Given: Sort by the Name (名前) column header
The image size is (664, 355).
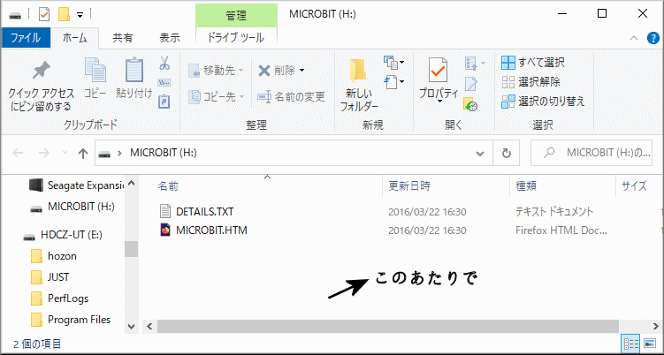Looking at the screenshot, I should (x=168, y=185).
